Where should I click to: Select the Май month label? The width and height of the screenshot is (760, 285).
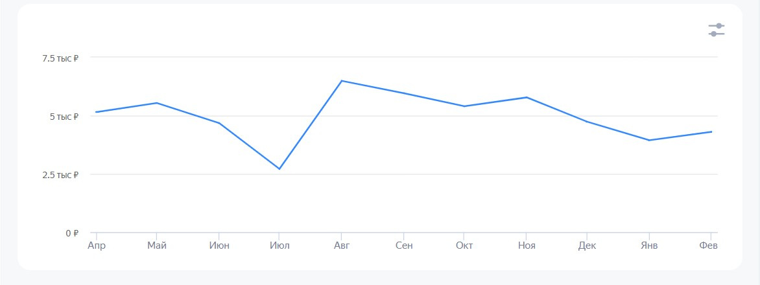pos(156,245)
